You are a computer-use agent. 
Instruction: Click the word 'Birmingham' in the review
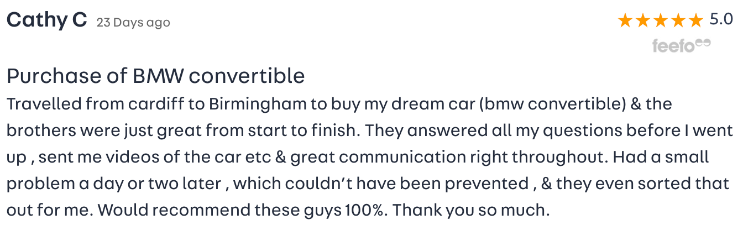click(250, 104)
